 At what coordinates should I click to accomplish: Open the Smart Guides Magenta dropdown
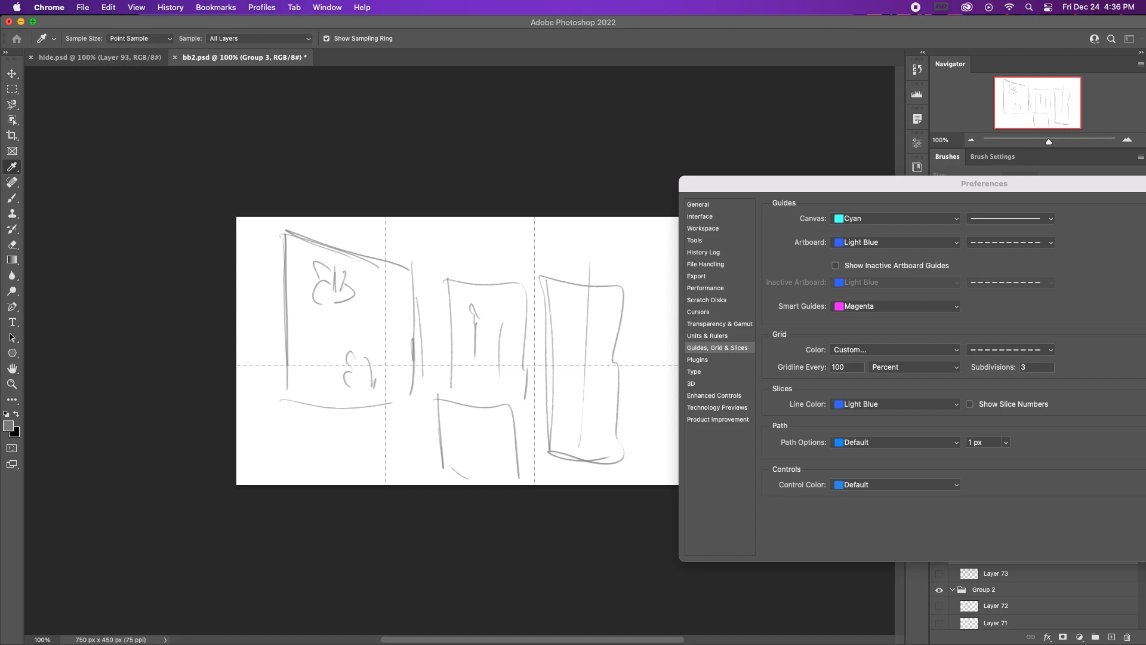(895, 306)
